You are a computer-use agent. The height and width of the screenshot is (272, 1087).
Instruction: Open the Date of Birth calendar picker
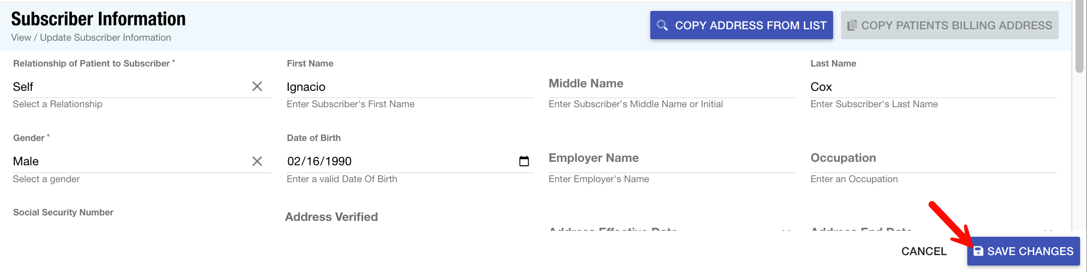524,161
